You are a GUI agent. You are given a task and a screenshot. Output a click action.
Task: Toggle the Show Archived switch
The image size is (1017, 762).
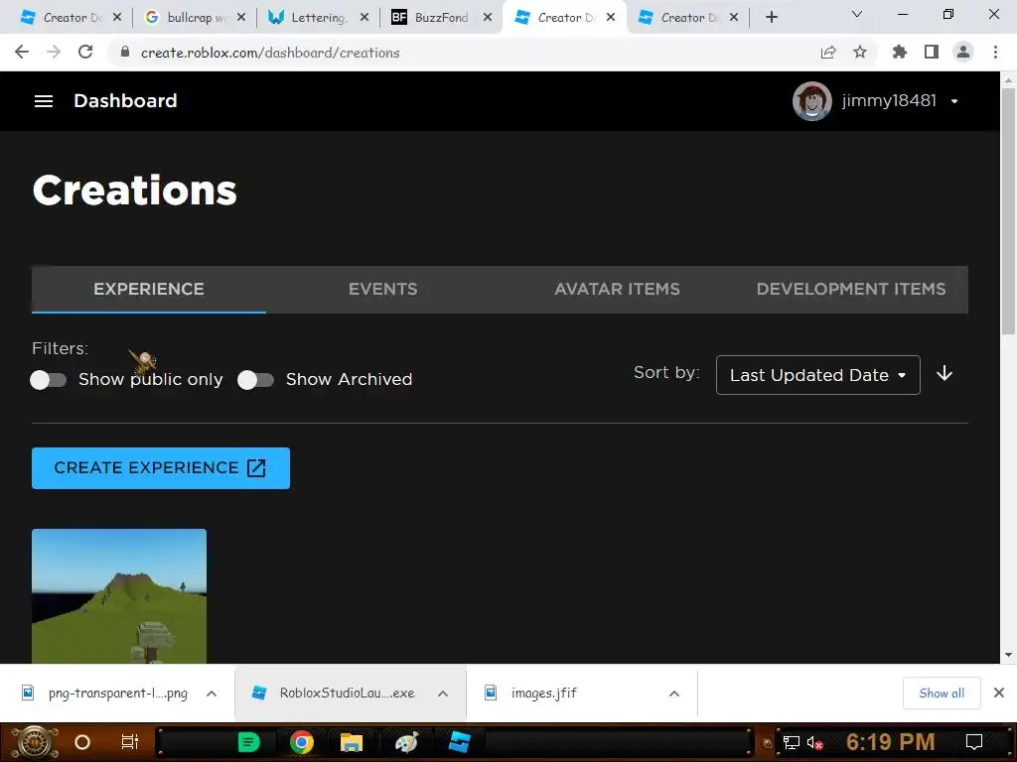point(255,380)
